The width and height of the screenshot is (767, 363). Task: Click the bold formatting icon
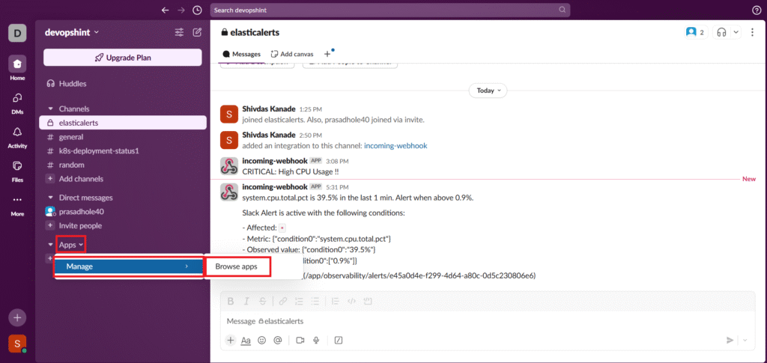point(231,301)
